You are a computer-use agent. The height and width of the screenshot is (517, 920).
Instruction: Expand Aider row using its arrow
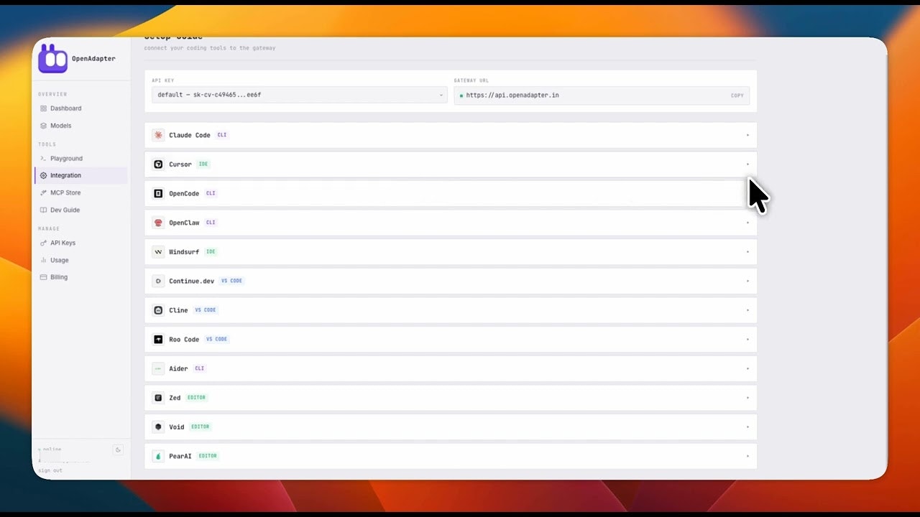coord(747,368)
